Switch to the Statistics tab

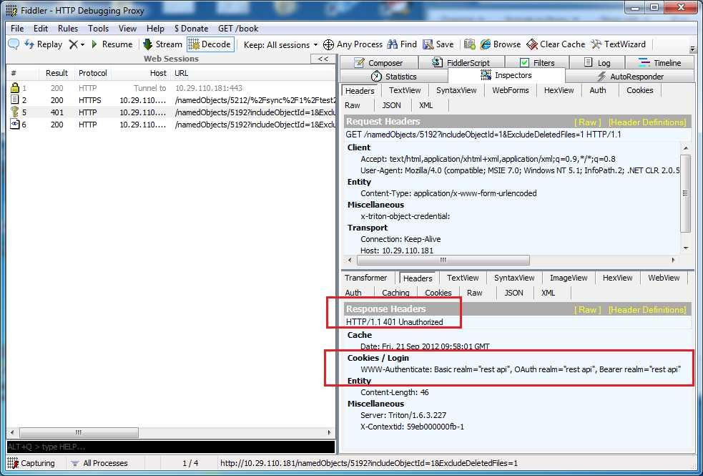395,77
